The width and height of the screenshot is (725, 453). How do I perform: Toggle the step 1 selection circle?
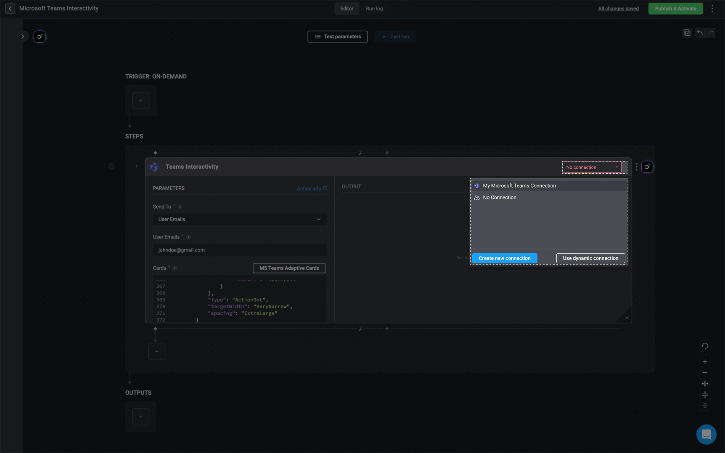pos(111,167)
